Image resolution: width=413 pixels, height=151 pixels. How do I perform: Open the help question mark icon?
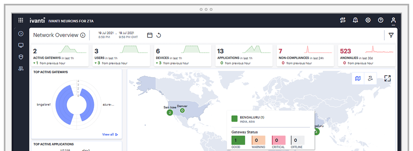380,20
